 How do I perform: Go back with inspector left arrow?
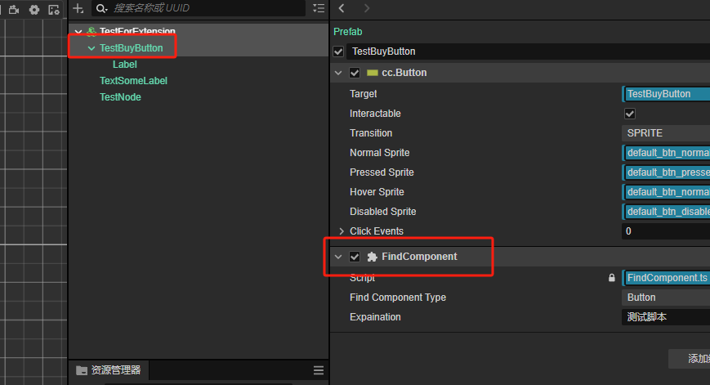pyautogui.click(x=342, y=8)
